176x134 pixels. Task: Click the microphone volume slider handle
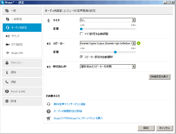81,29
